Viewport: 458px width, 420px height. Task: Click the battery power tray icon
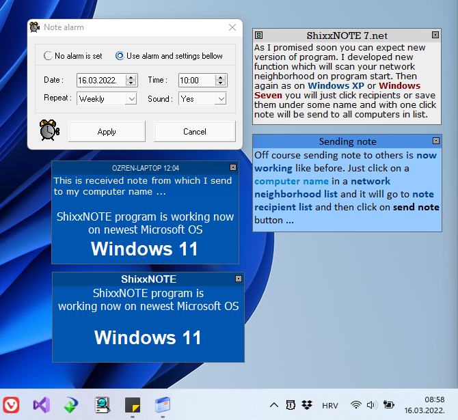tap(389, 405)
